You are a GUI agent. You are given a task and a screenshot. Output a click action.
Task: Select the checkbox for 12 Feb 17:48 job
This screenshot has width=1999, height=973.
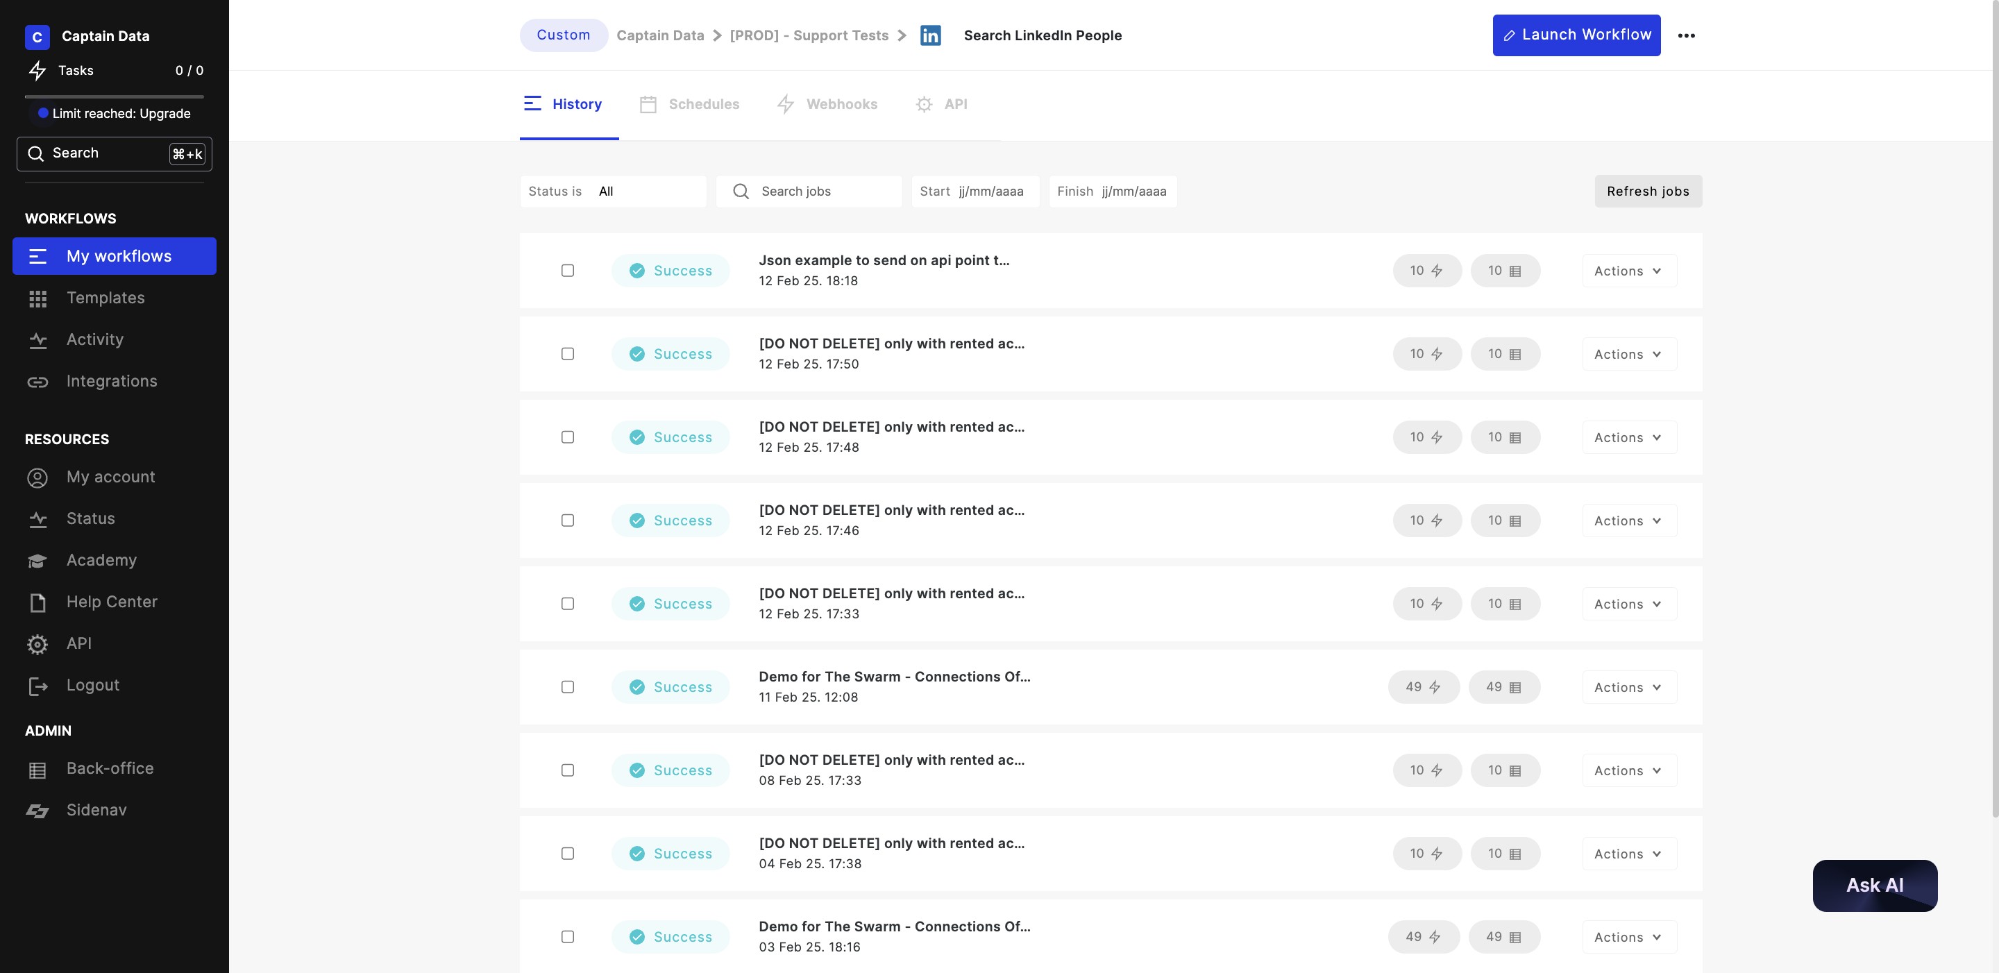point(568,438)
